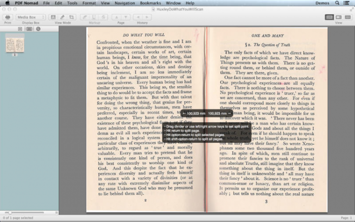
Task: Select the first View Mode icon
Action: point(53,17)
